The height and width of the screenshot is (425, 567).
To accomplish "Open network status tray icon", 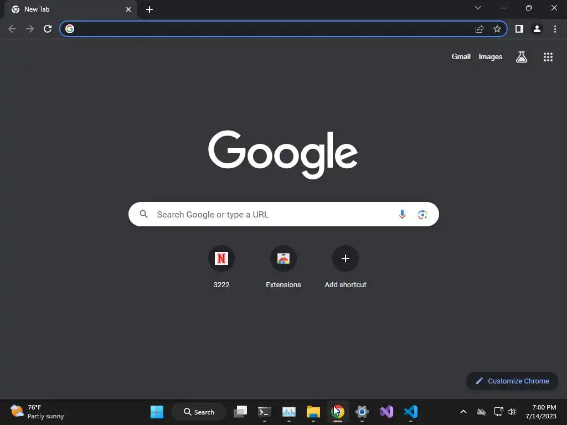I will pos(499,412).
